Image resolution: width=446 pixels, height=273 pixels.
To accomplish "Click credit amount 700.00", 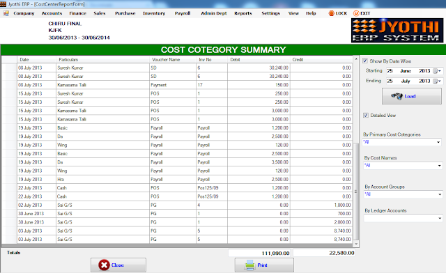I will point(321,214).
